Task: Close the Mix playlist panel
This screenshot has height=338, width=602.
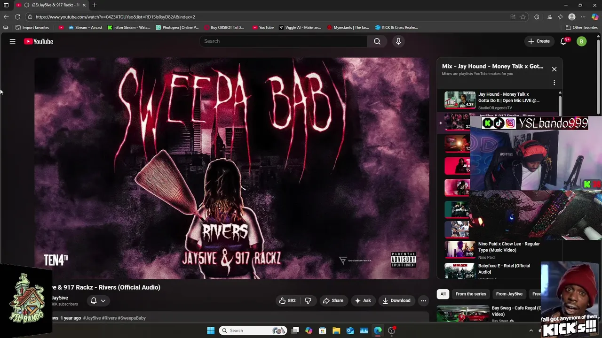Action: pos(554,69)
